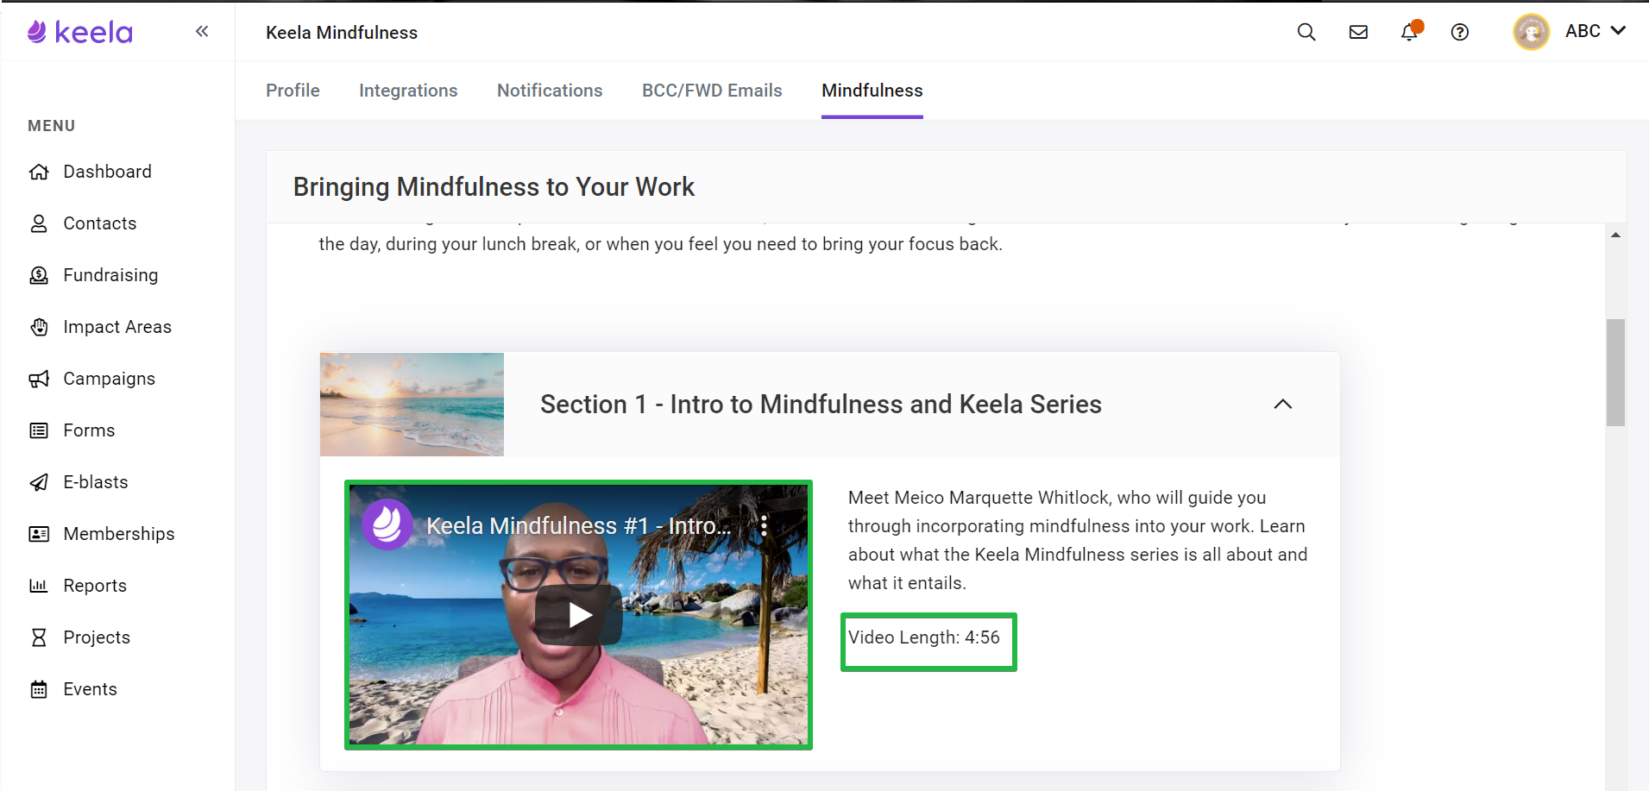Image resolution: width=1649 pixels, height=791 pixels.
Task: Click the 'Bringing Mindfulness to Your Work' heading
Action: (x=494, y=187)
